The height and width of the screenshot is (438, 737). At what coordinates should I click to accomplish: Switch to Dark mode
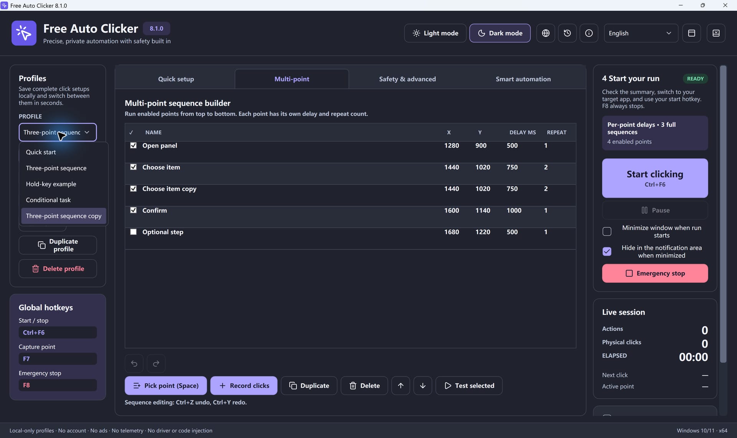click(500, 33)
